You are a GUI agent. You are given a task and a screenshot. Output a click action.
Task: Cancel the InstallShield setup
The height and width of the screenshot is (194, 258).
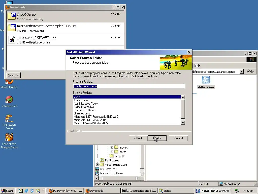click(x=178, y=138)
